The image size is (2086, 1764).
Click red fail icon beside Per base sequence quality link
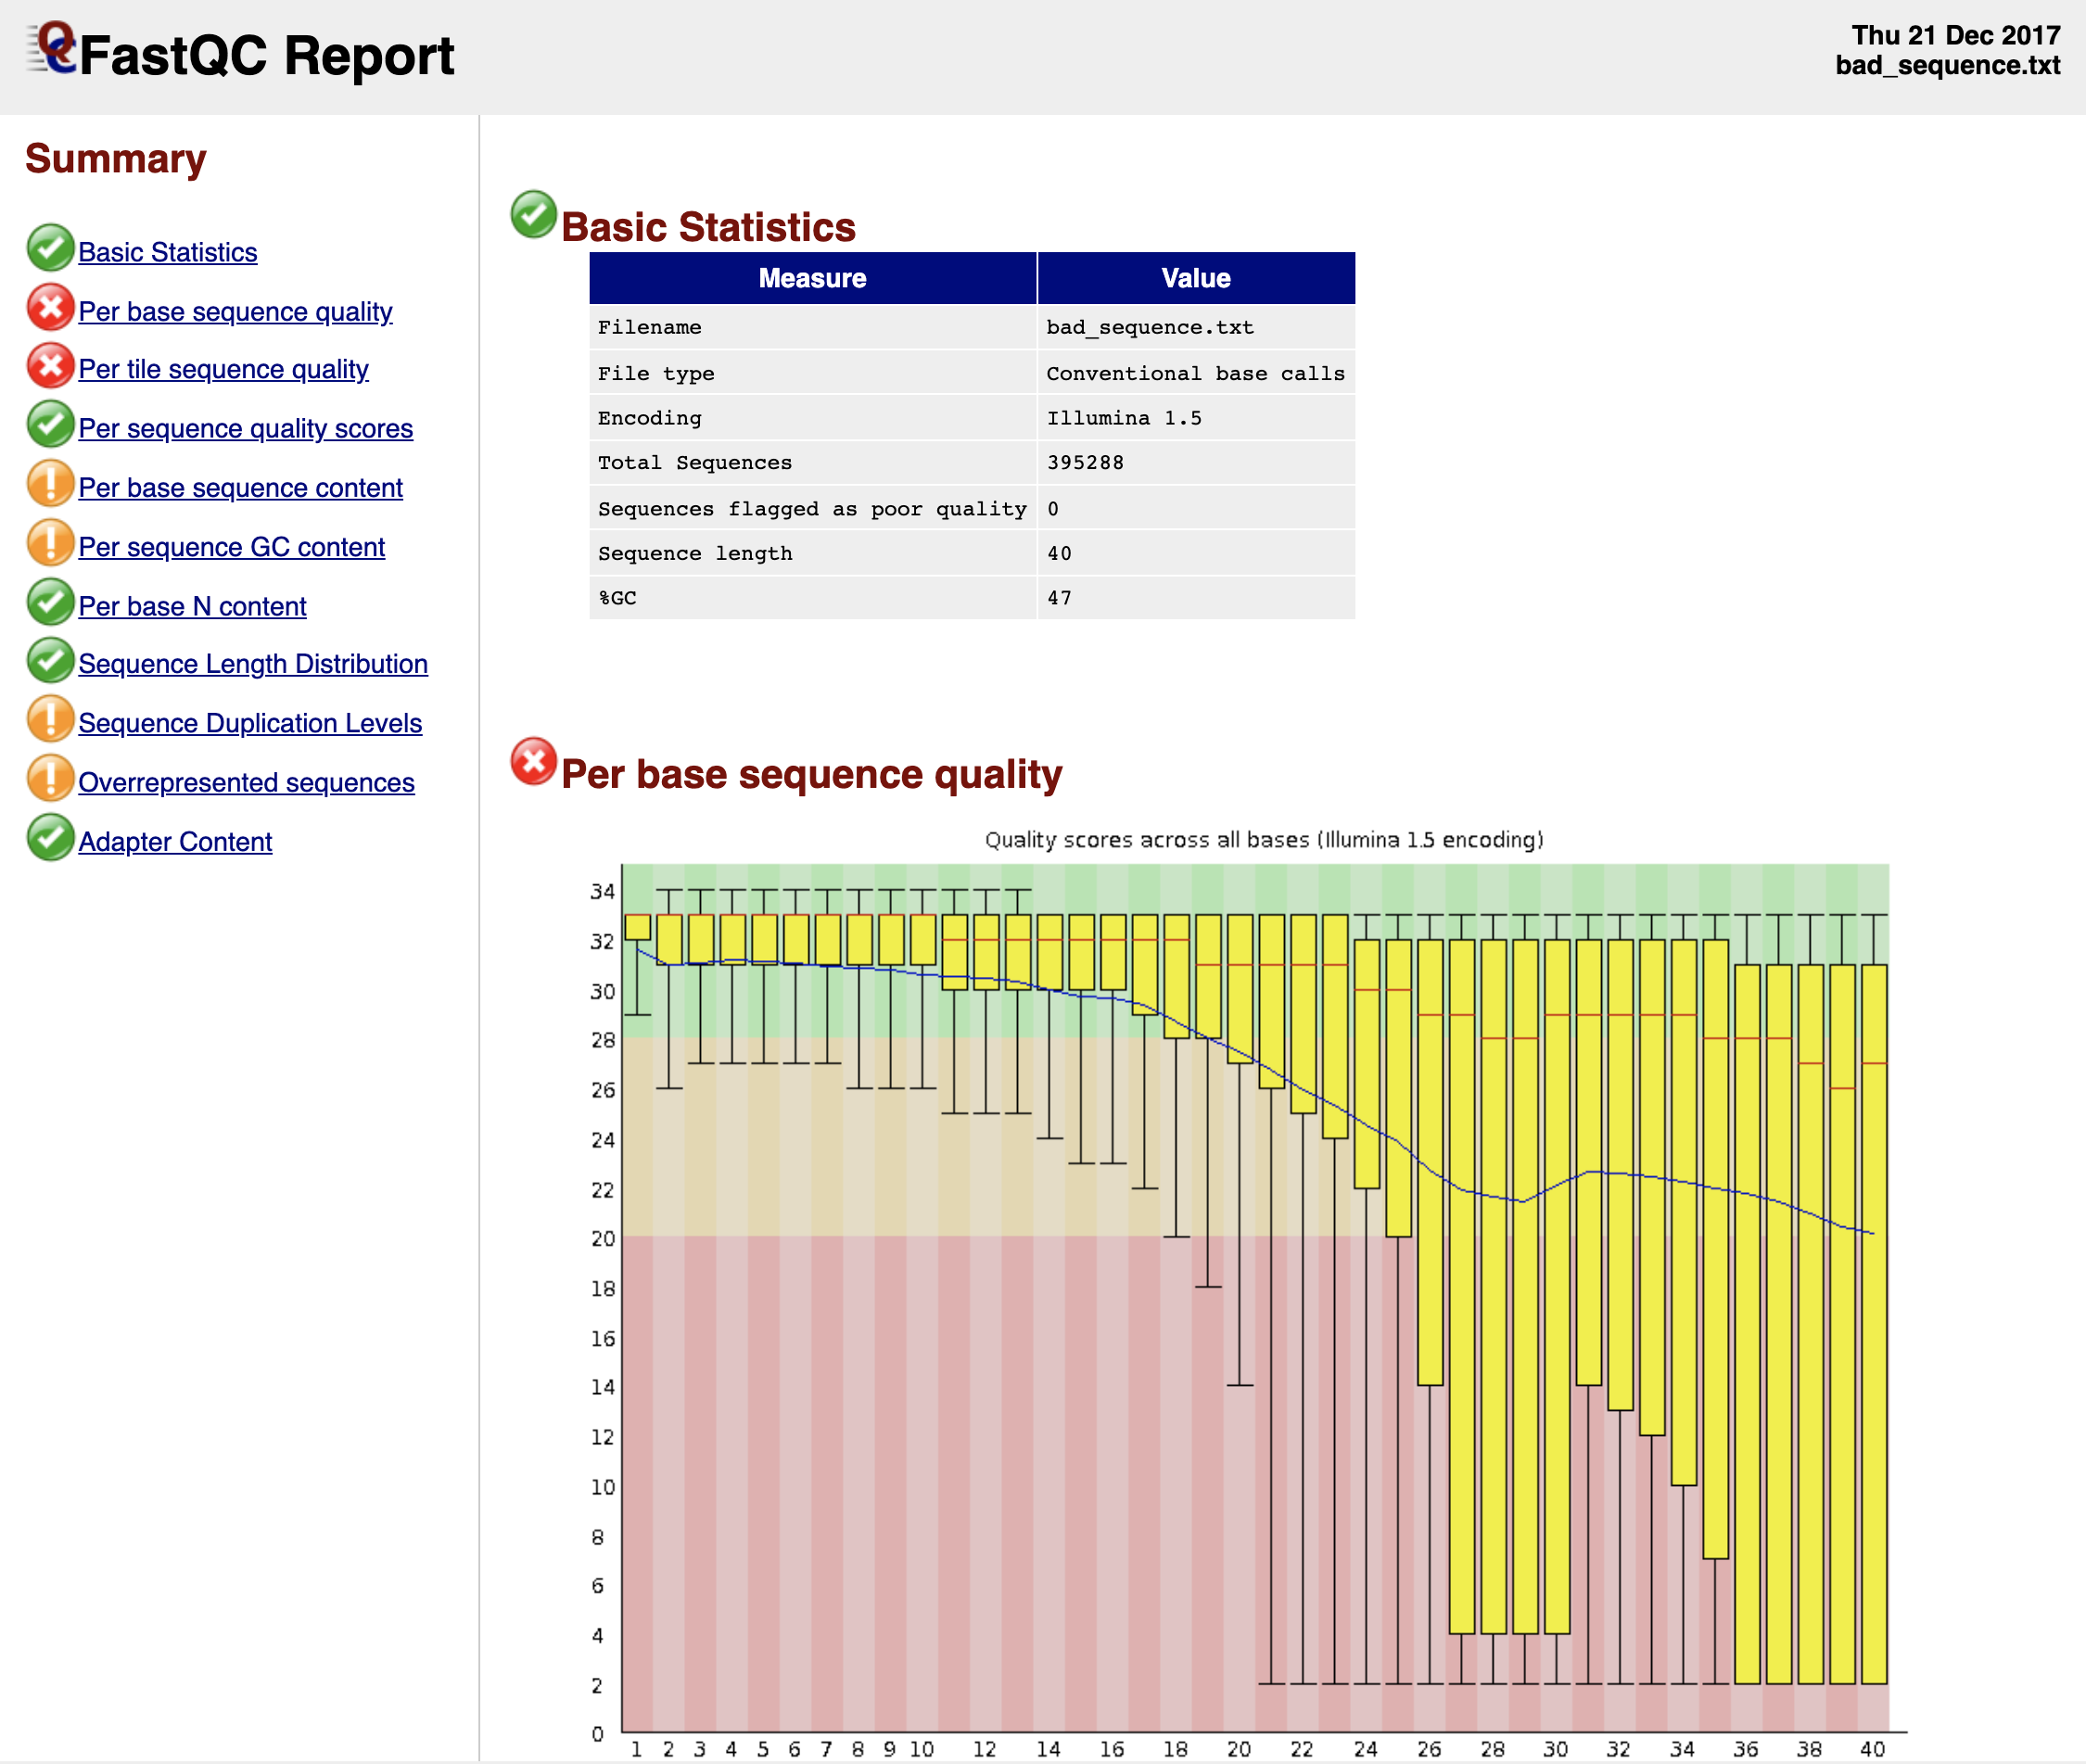50,308
